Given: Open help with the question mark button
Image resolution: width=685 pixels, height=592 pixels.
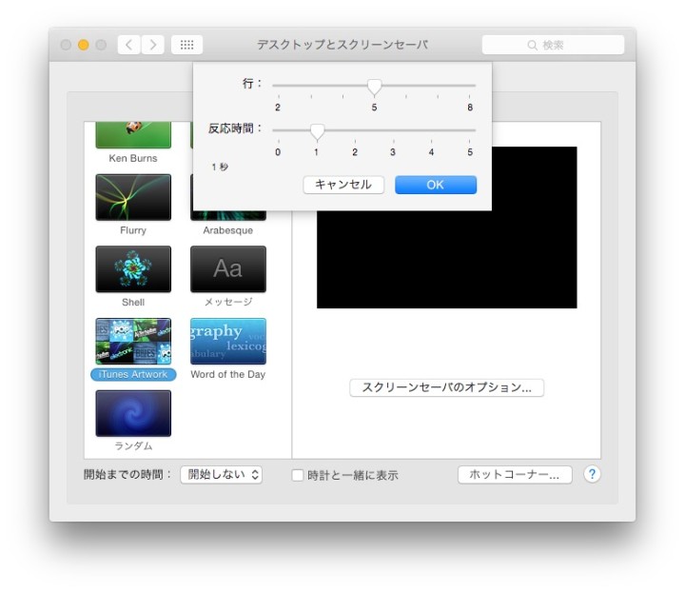Looking at the screenshot, I should point(592,474).
